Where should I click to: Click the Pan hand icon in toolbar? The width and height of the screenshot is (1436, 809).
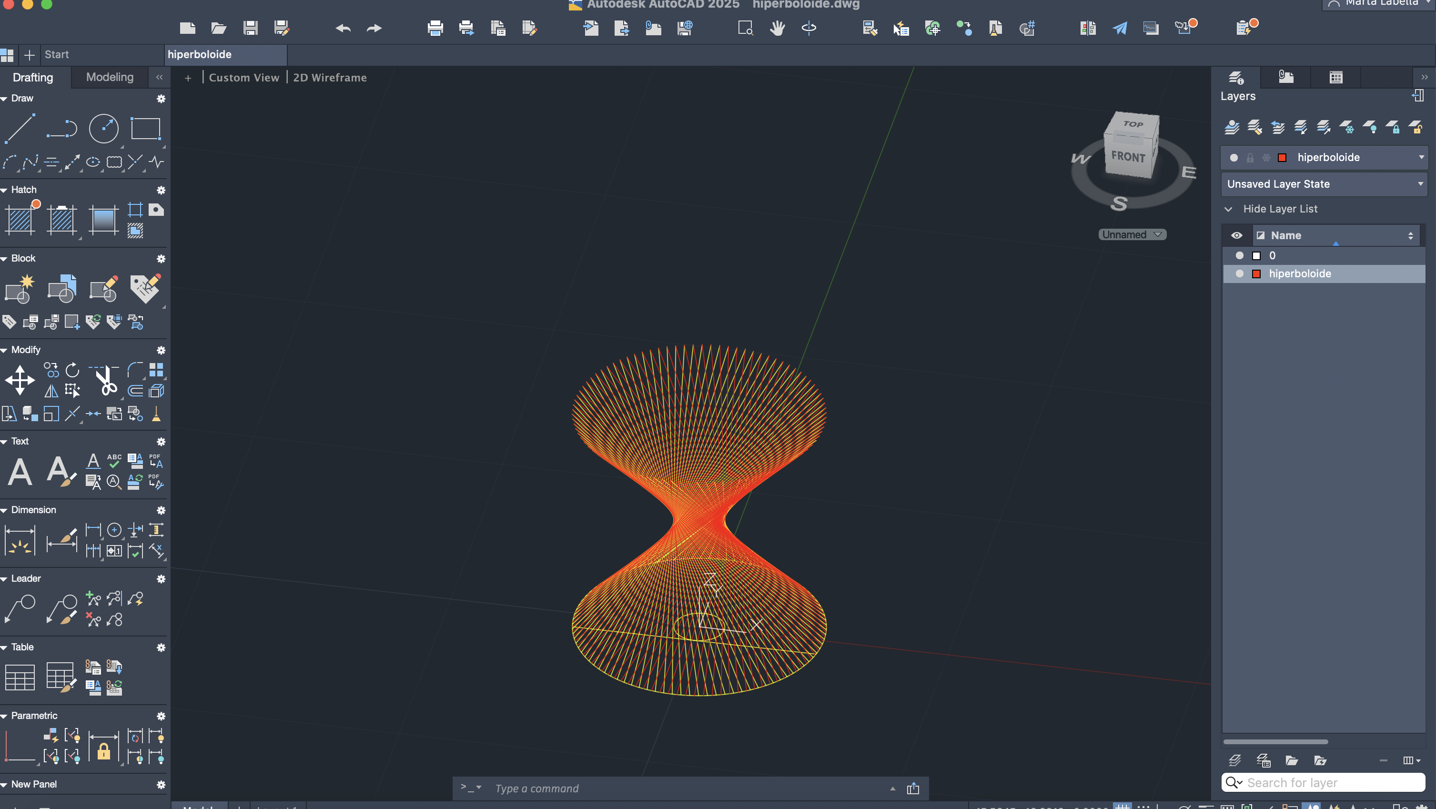pyautogui.click(x=777, y=28)
